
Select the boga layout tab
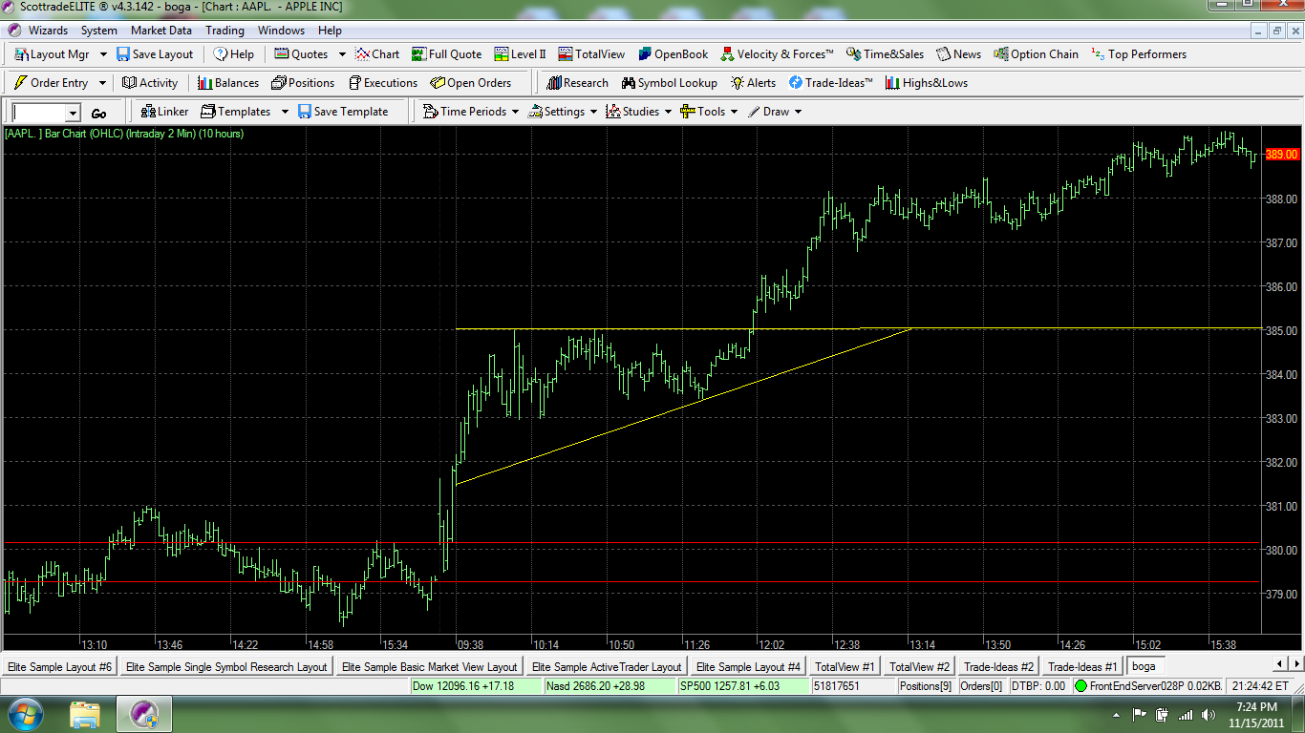[1146, 665]
